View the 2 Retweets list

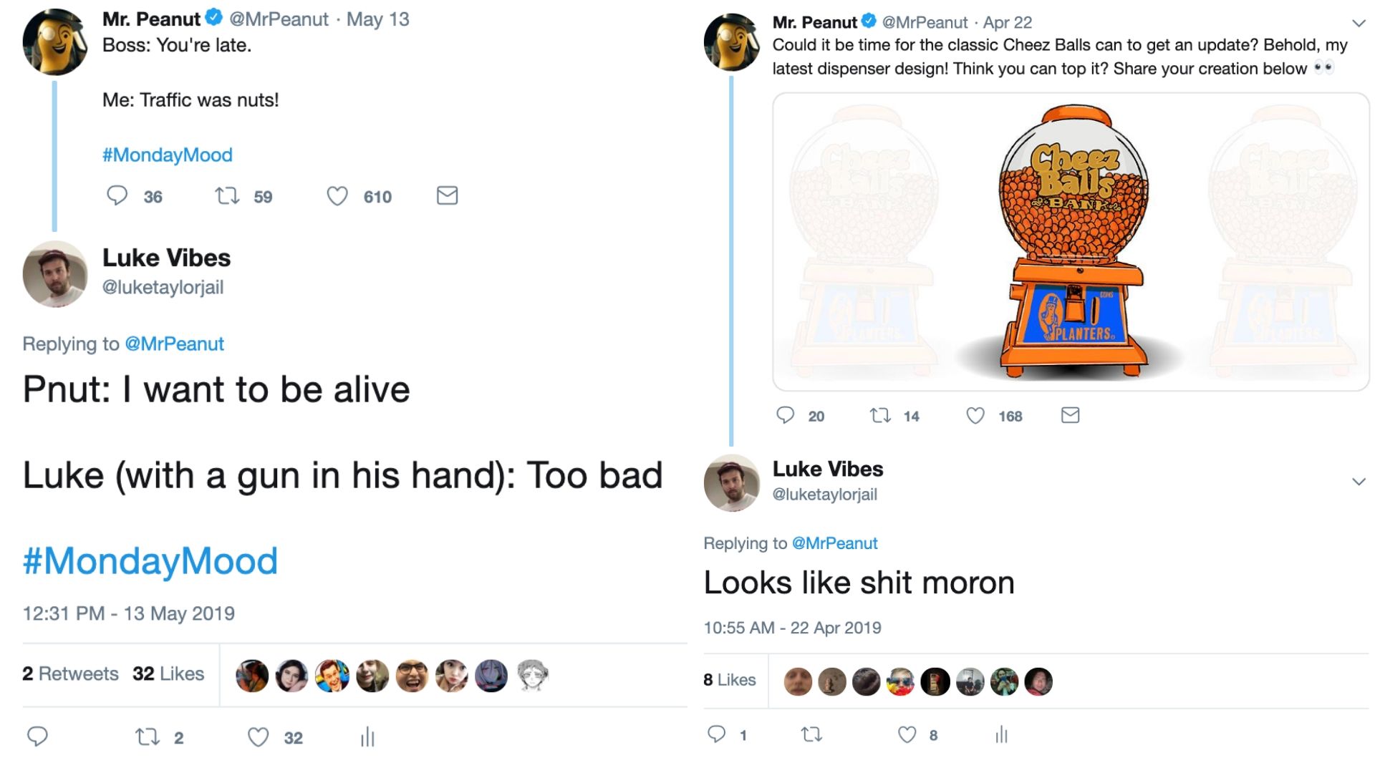pyautogui.click(x=70, y=674)
